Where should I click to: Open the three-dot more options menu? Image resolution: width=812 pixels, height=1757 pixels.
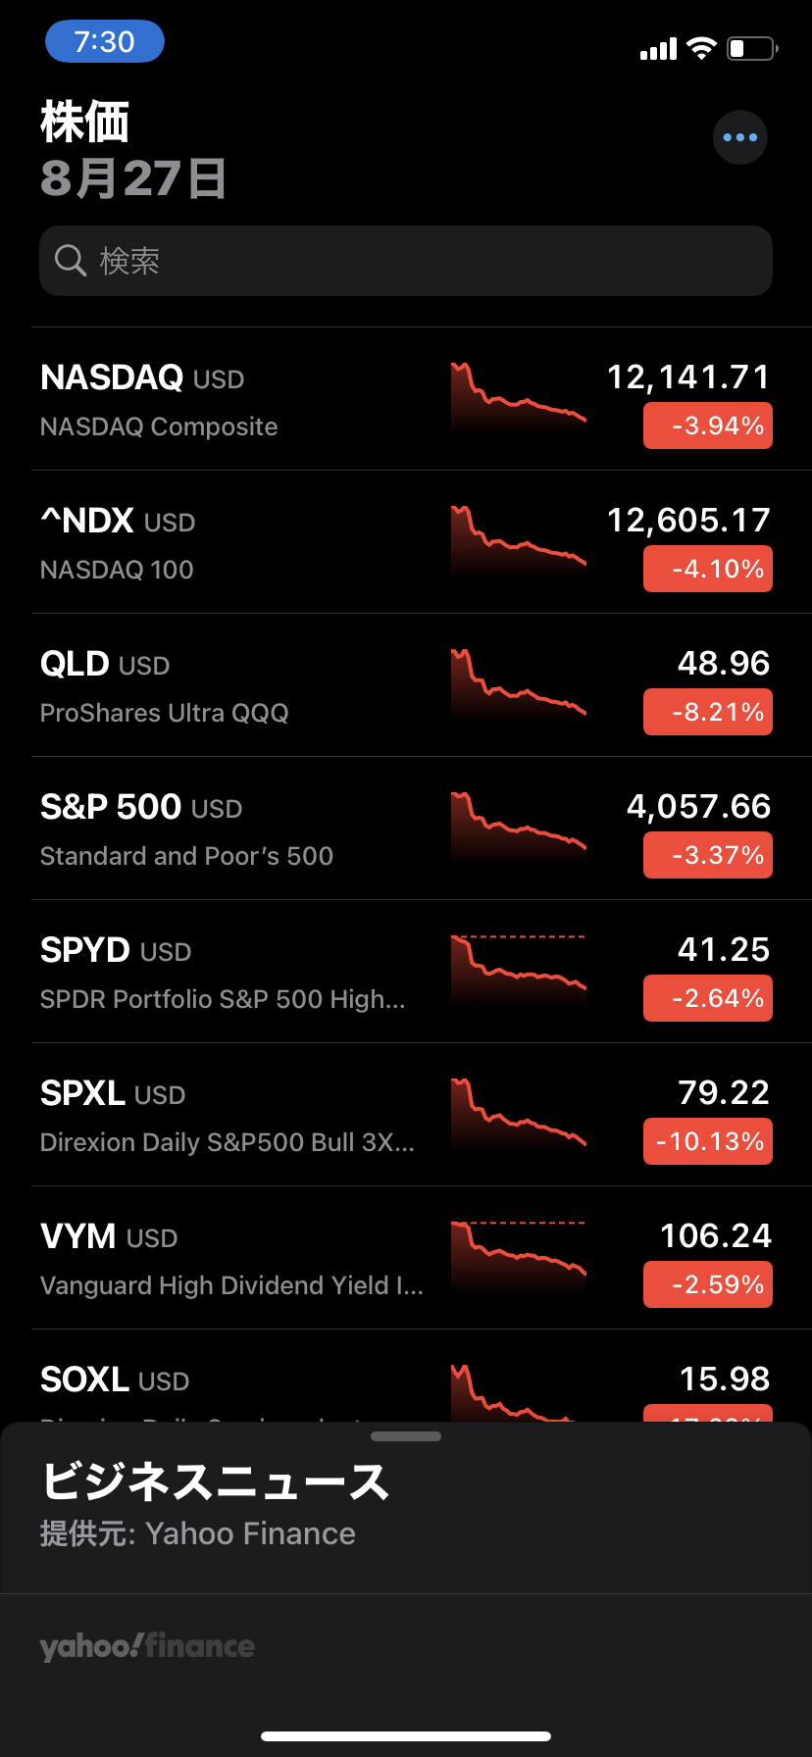pos(739,137)
